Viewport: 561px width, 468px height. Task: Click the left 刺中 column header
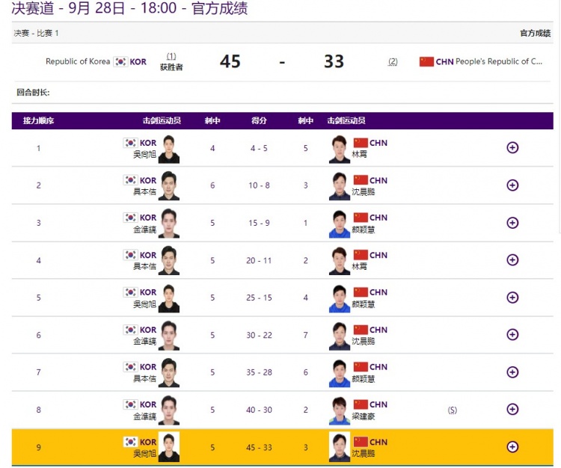coord(212,121)
